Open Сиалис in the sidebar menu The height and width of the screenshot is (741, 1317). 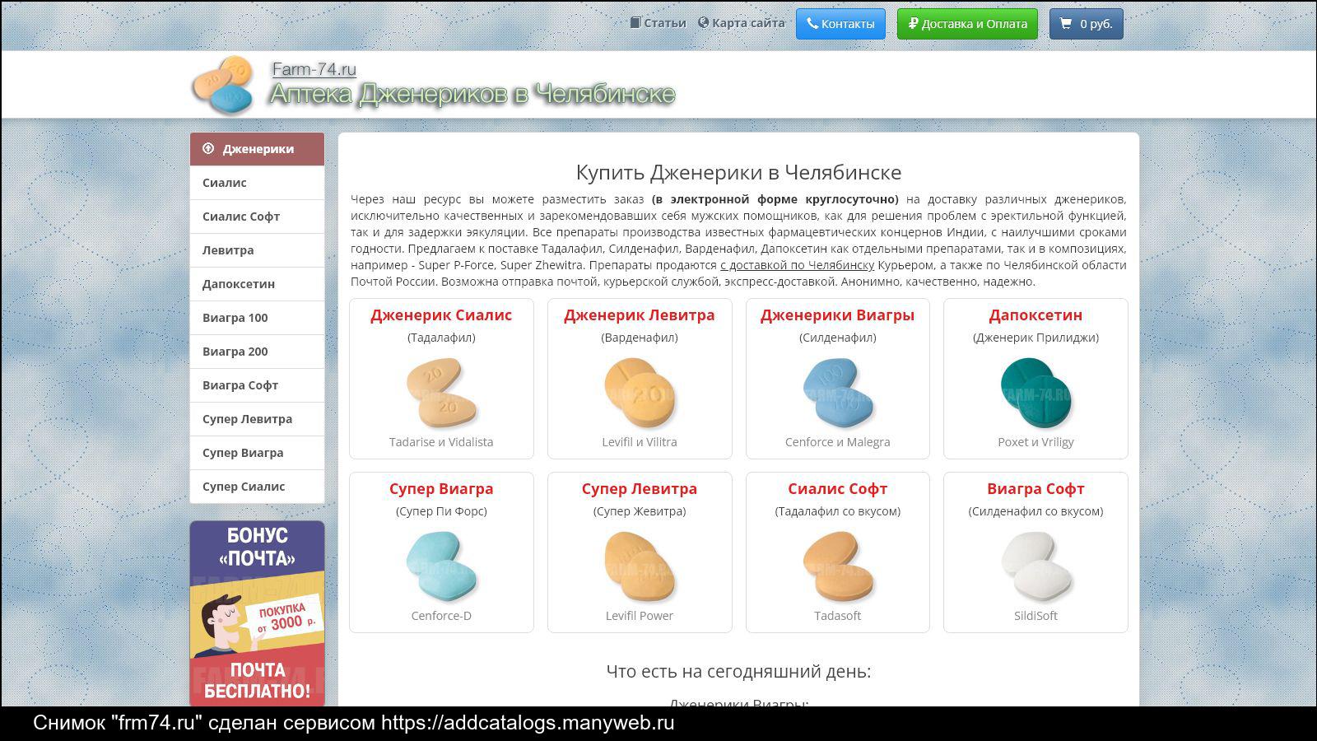257,183
